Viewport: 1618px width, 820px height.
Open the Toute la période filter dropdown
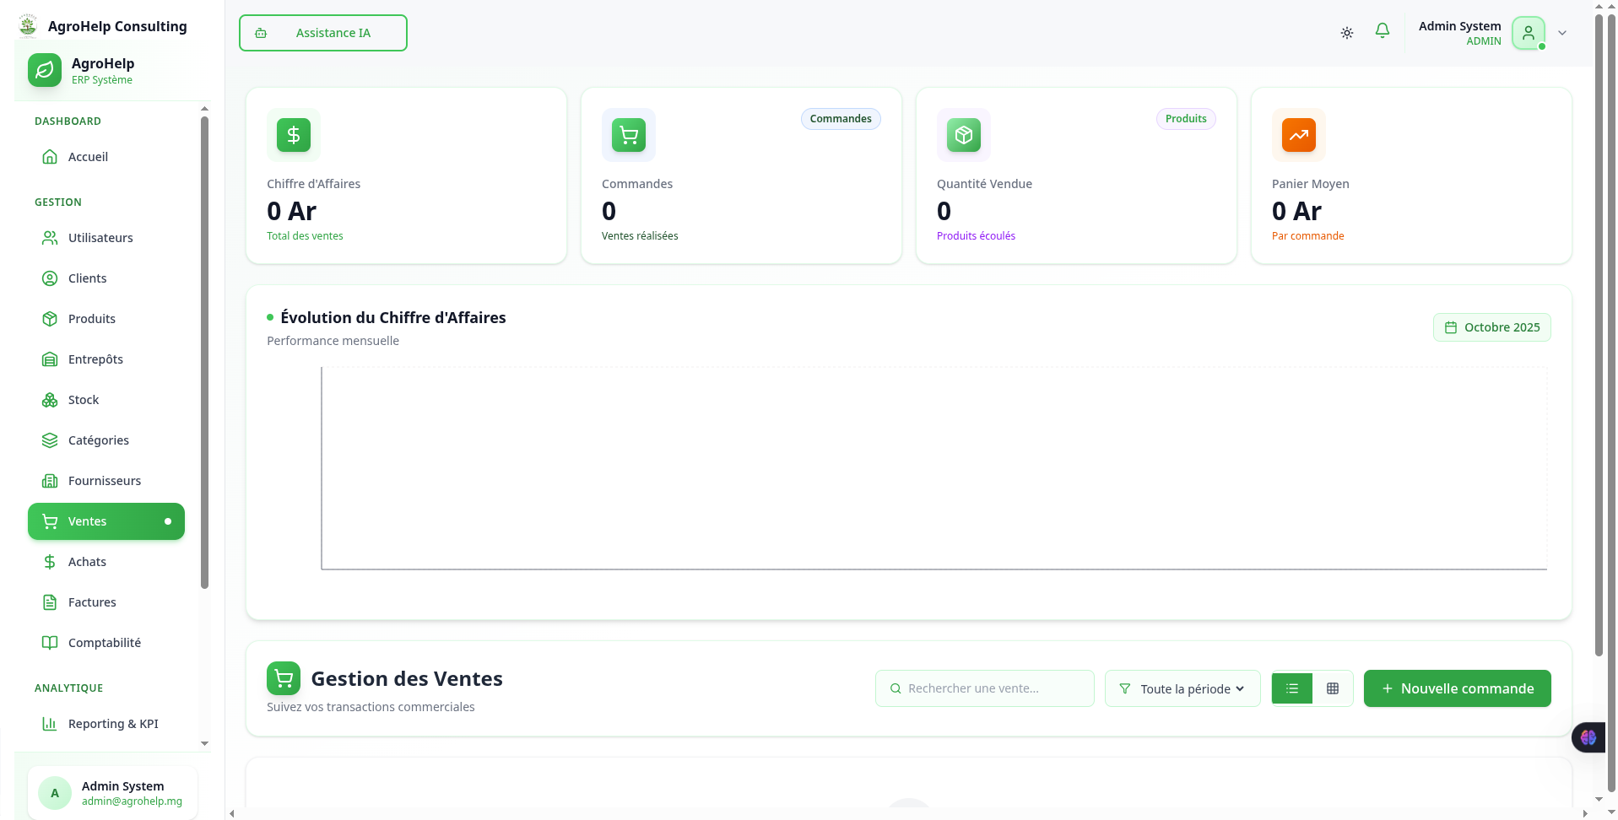tap(1182, 688)
